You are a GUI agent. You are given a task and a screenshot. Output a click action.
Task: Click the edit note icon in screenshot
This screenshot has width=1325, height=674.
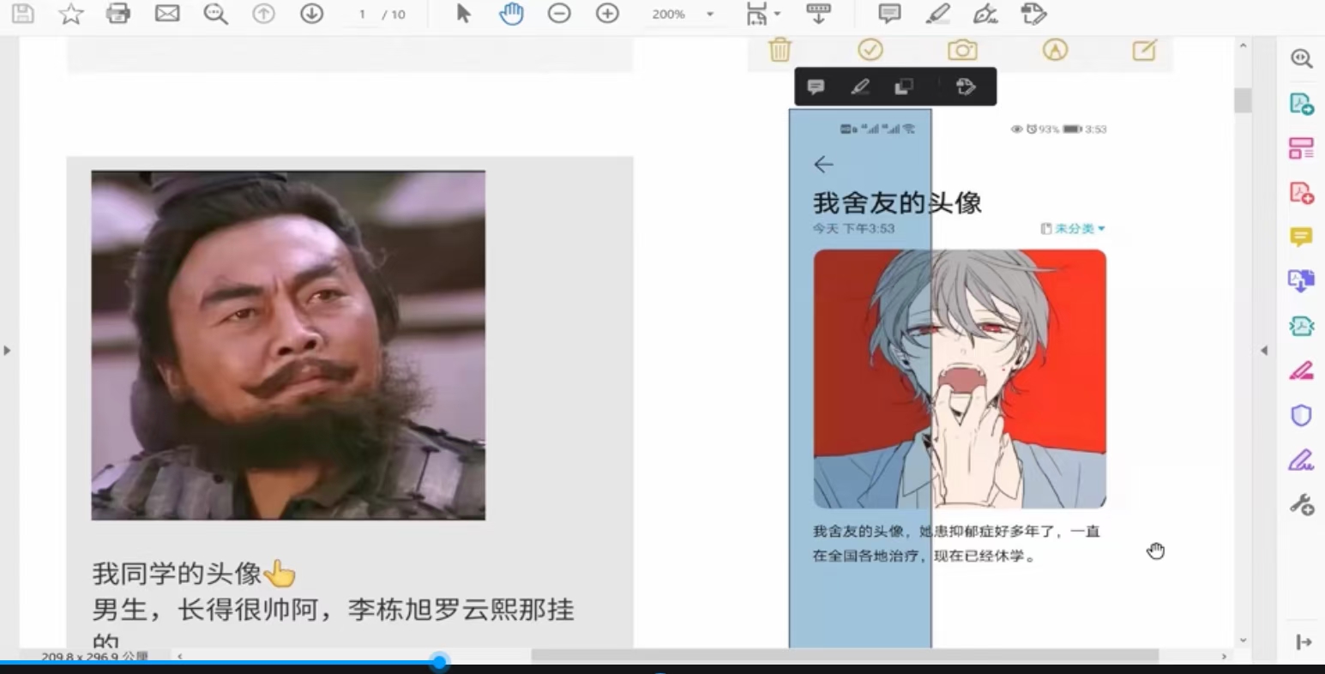tap(1144, 51)
